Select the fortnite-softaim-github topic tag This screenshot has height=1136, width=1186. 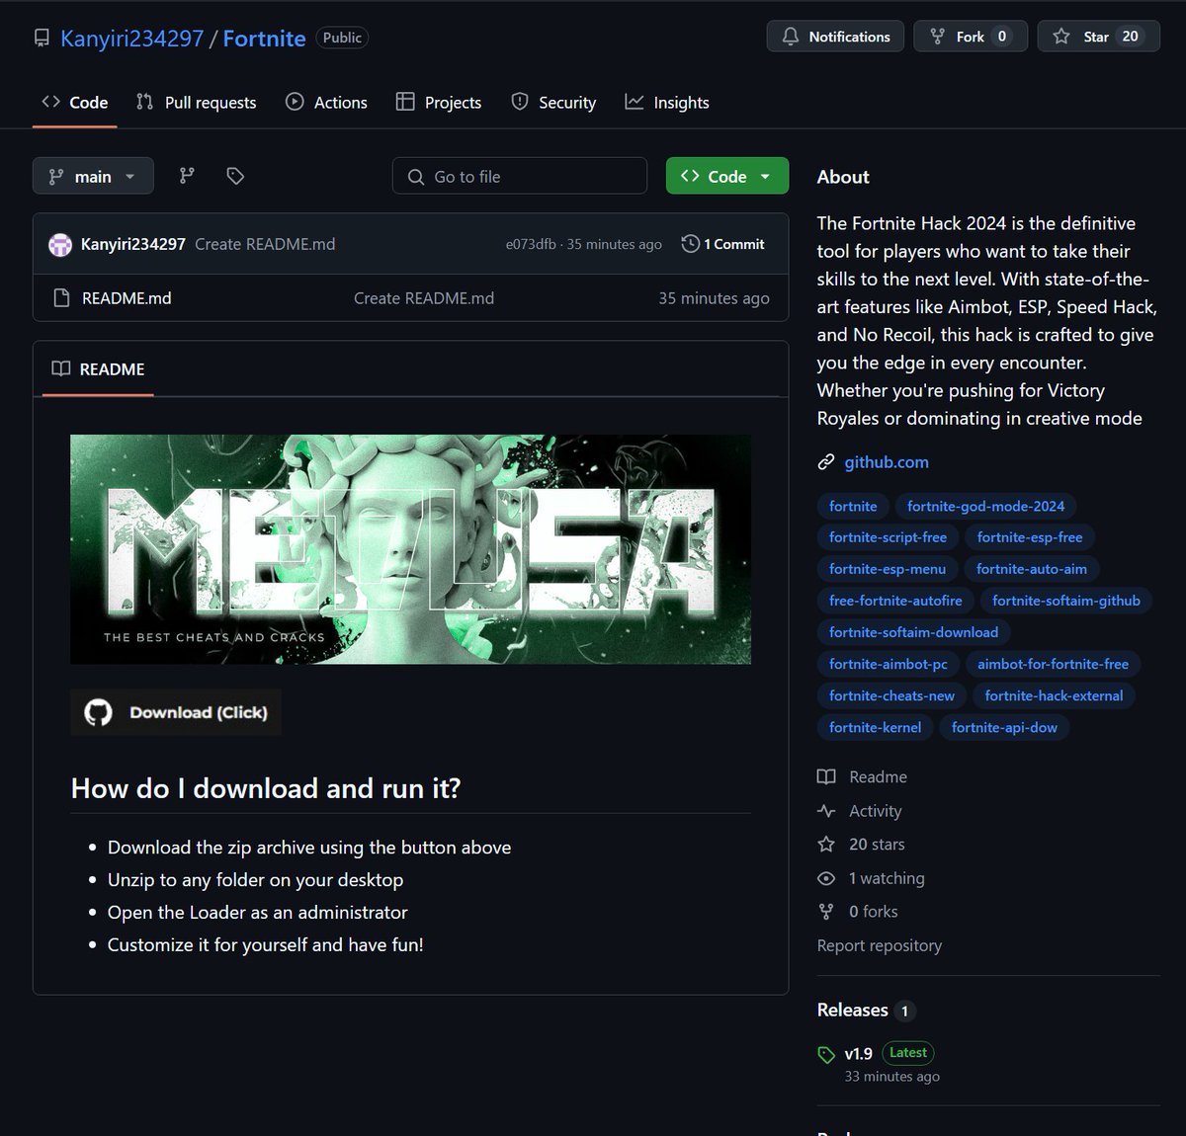tap(1066, 601)
